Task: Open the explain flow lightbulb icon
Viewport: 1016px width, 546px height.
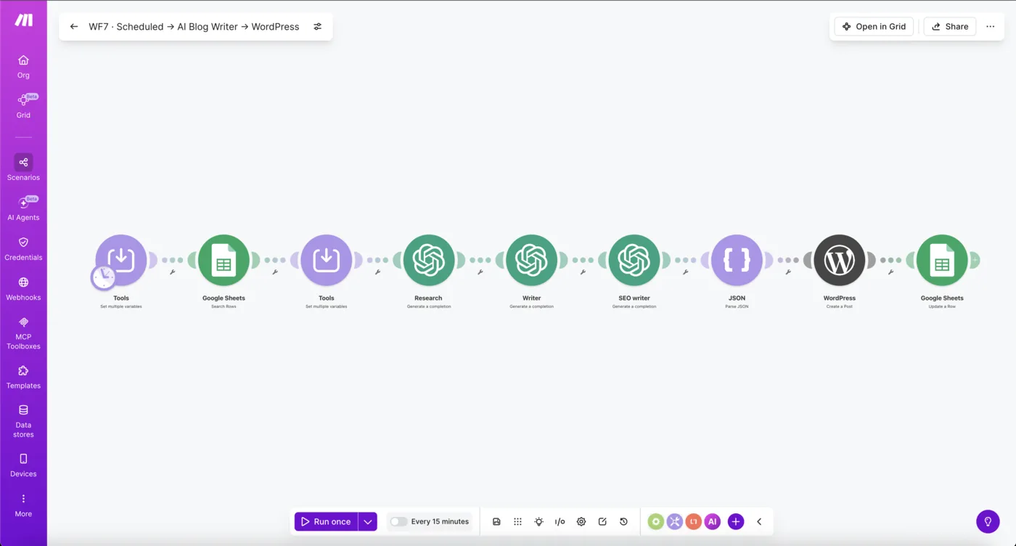Action: (538, 521)
